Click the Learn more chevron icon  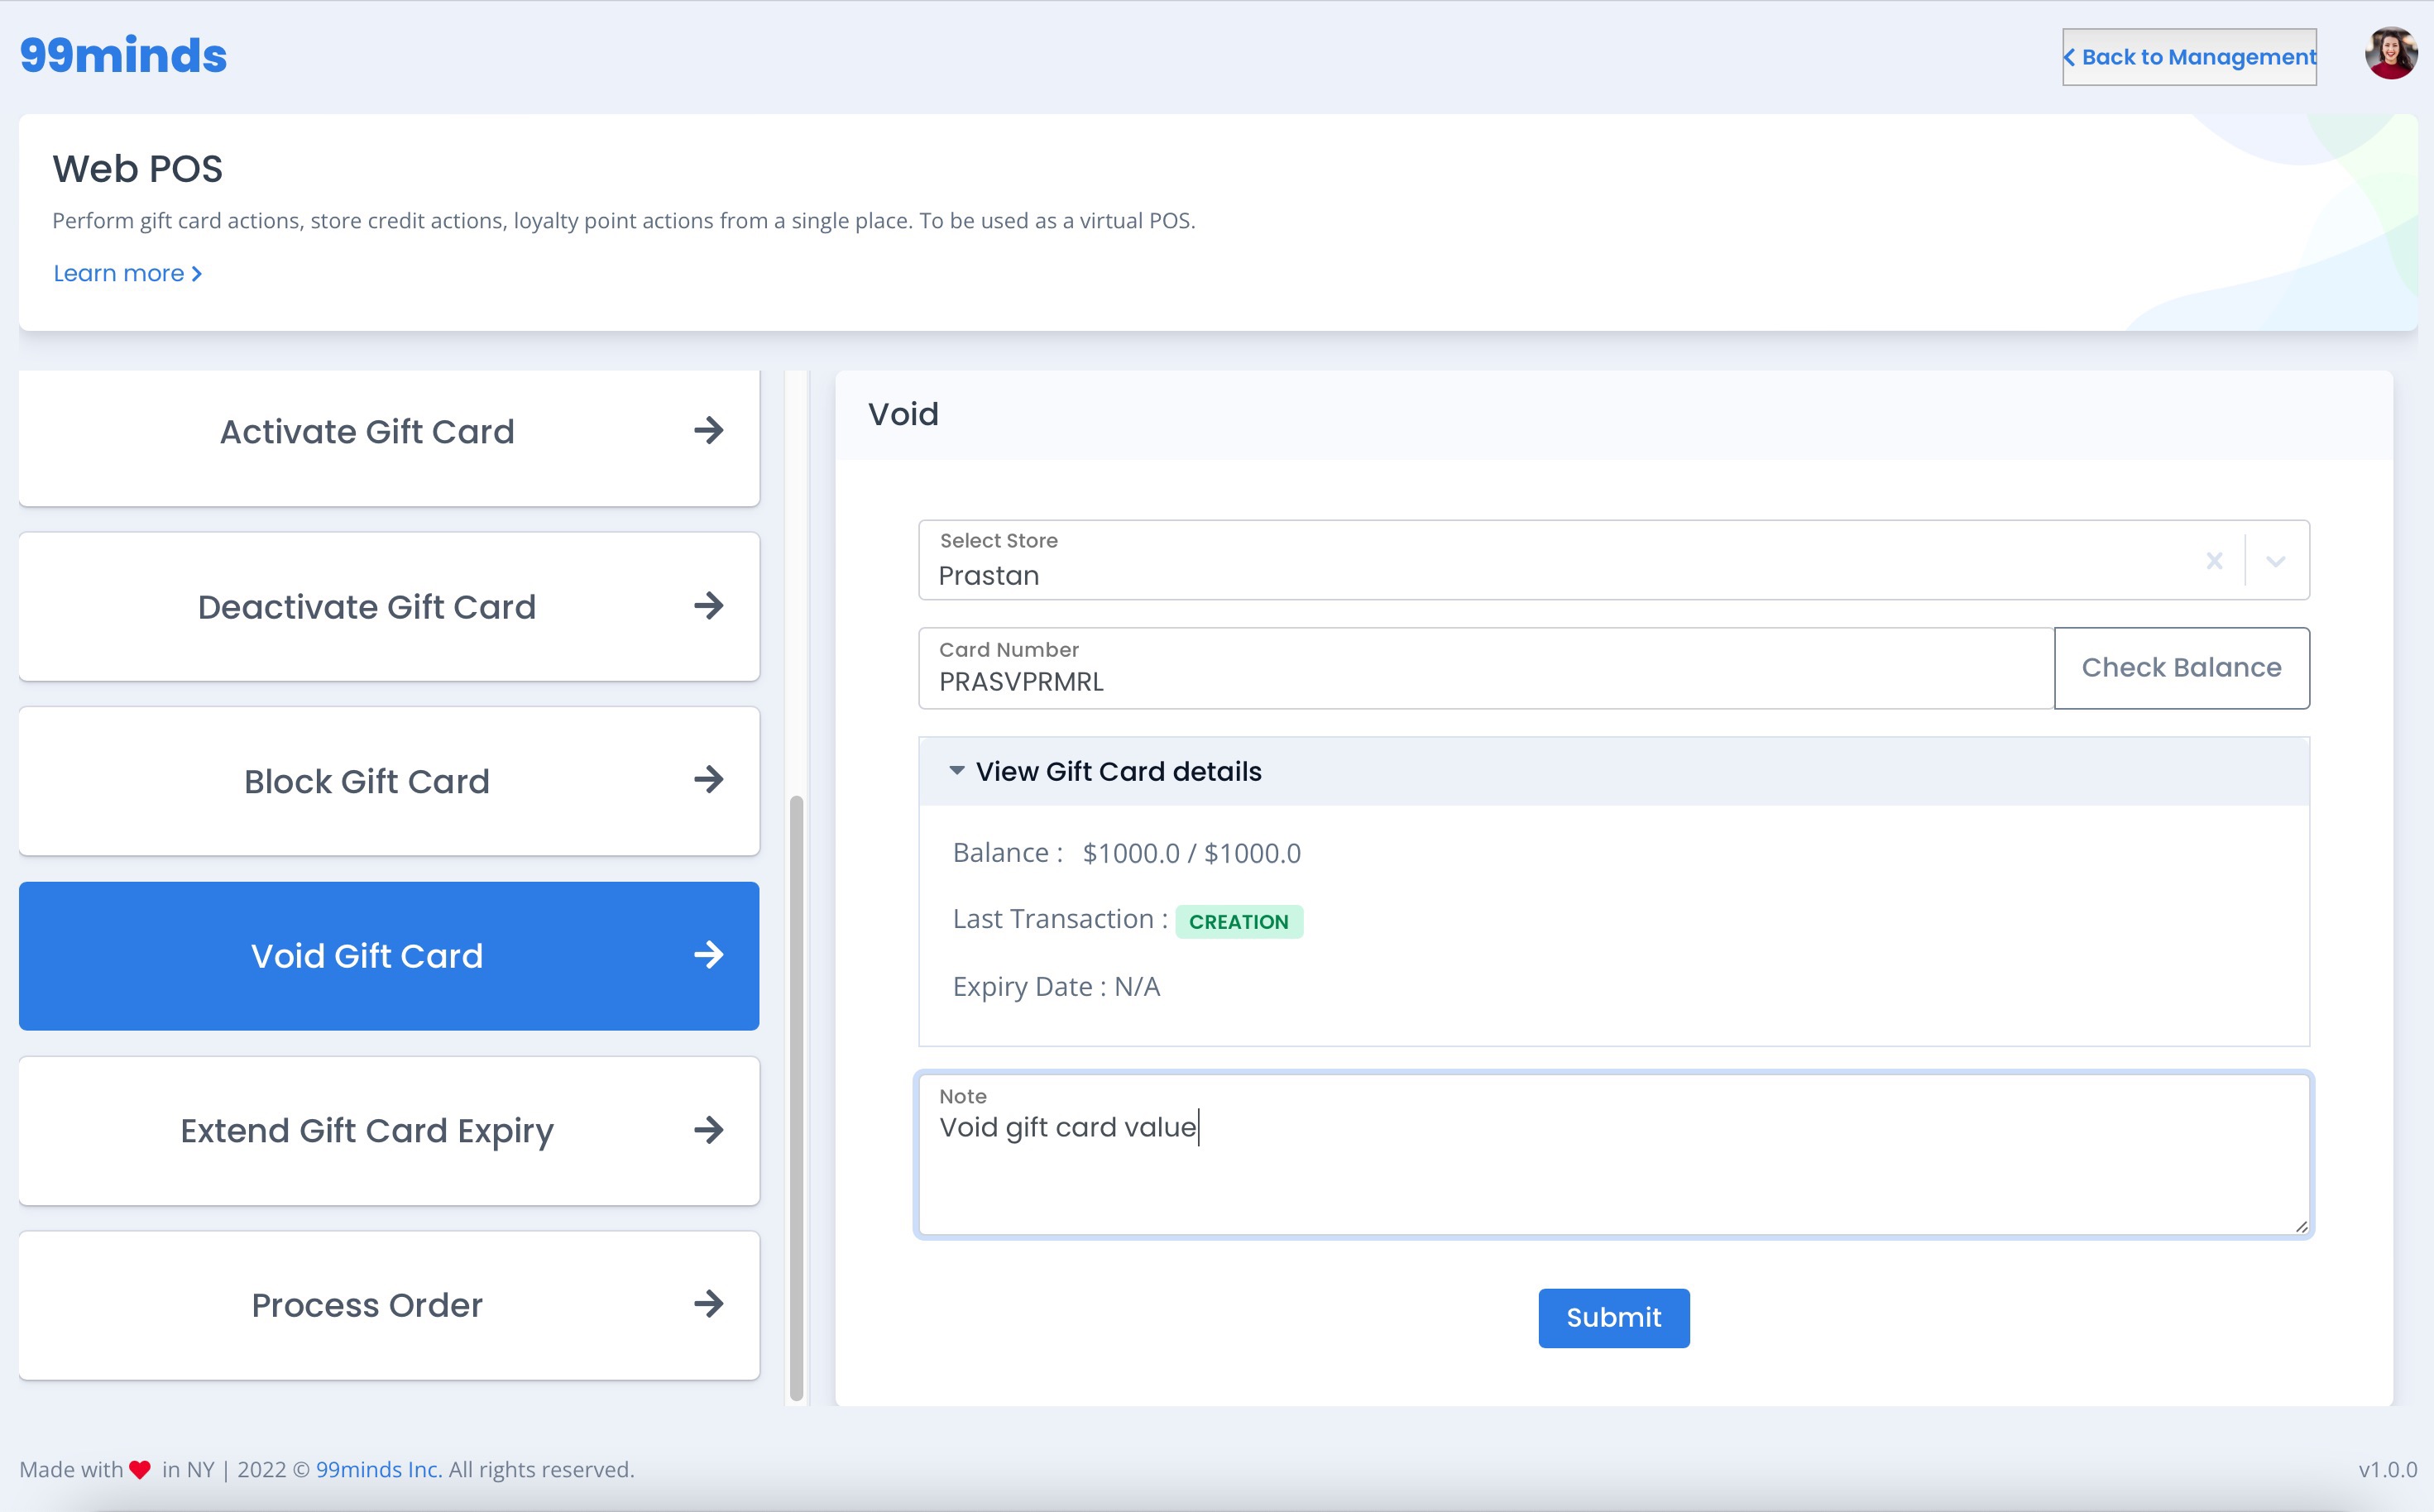[197, 274]
